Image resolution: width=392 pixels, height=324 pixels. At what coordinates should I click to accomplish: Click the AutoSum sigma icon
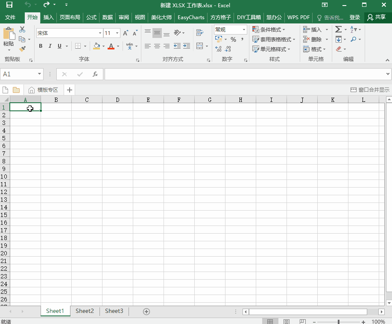coord(338,29)
